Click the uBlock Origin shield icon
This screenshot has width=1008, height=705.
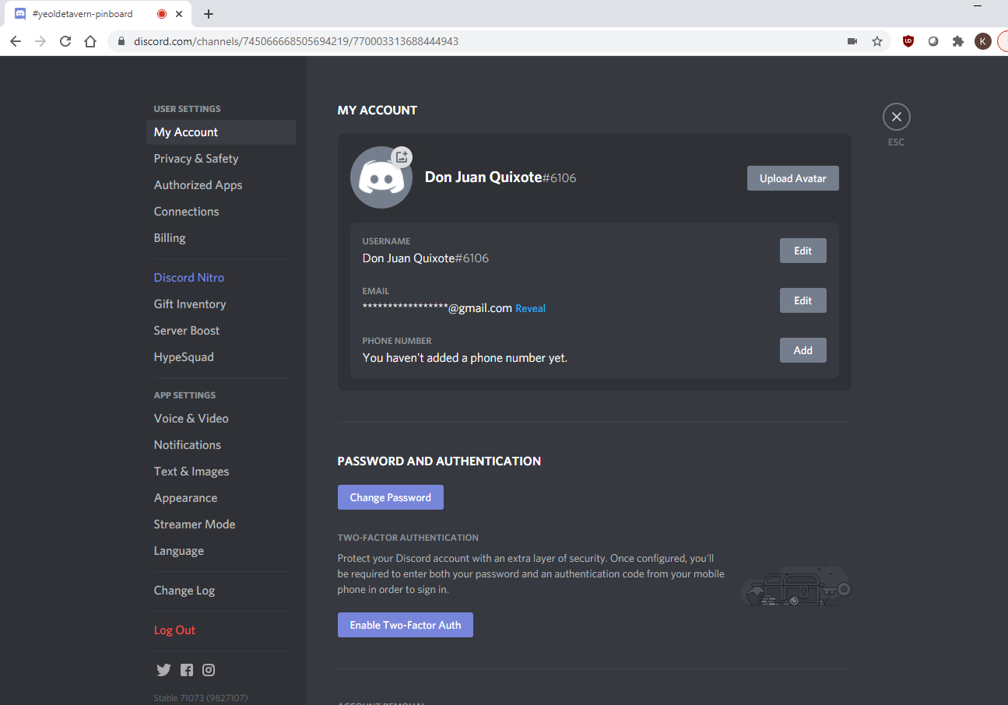click(908, 41)
